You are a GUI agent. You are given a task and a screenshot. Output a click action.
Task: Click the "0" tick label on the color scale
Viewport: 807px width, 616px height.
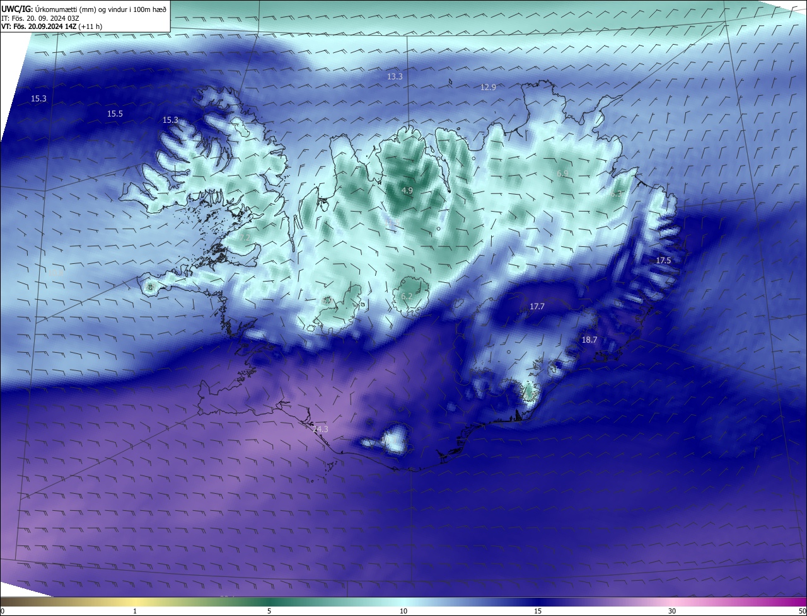pyautogui.click(x=3, y=611)
